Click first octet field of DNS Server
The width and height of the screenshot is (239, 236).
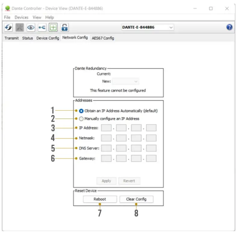tap(106, 148)
